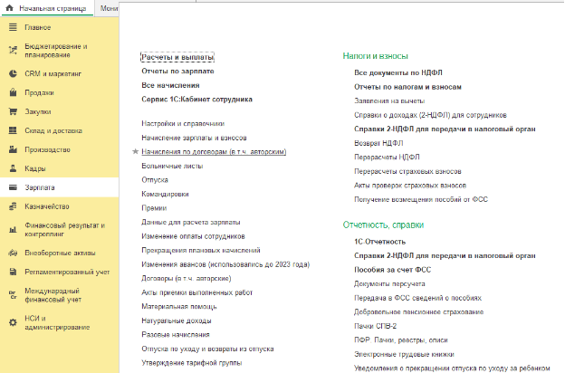Click the Закупки cart icon
The width and height of the screenshot is (565, 373).
coord(13,111)
